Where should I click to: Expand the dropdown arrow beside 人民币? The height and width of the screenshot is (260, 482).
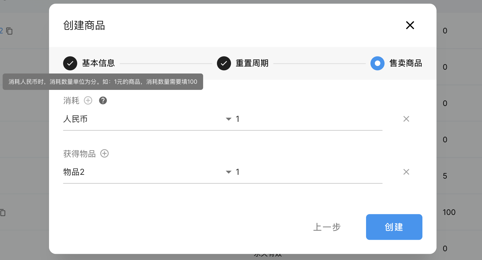(229, 119)
